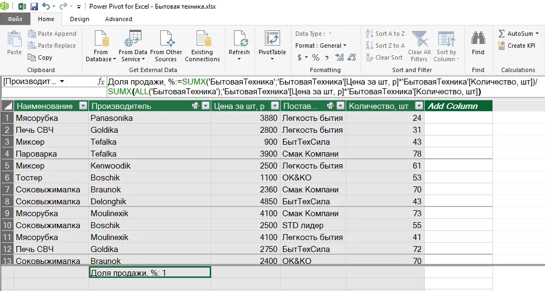The image size is (545, 291).
Task: Sort column A to Z
Action: (x=385, y=34)
